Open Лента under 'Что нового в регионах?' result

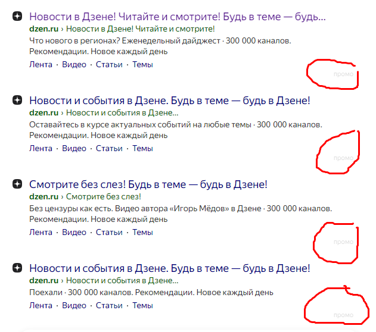click(41, 65)
